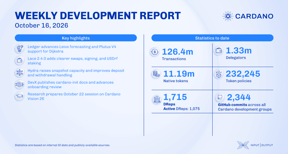
Task: Click the Cardano dotted logo icon
Action: (228, 16)
